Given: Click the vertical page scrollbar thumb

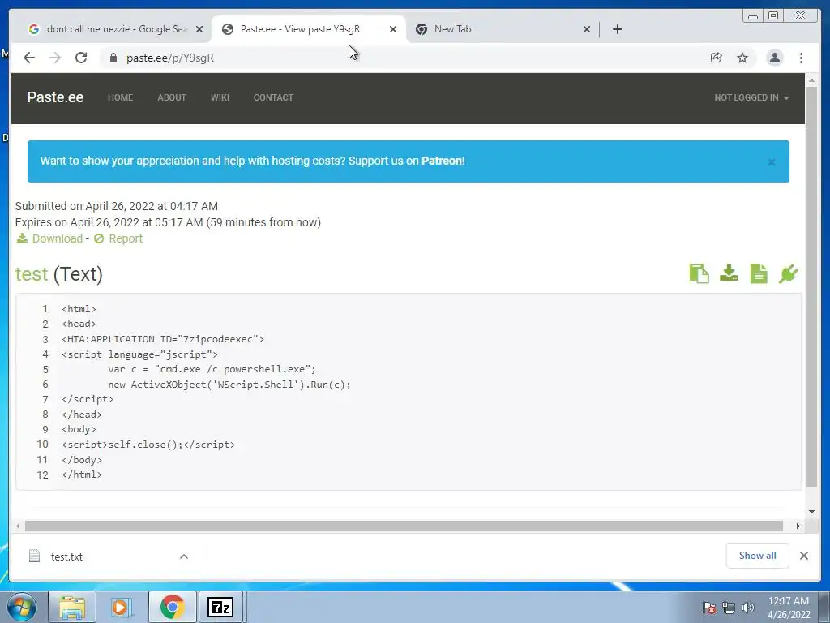Looking at the screenshot, I should [x=811, y=286].
